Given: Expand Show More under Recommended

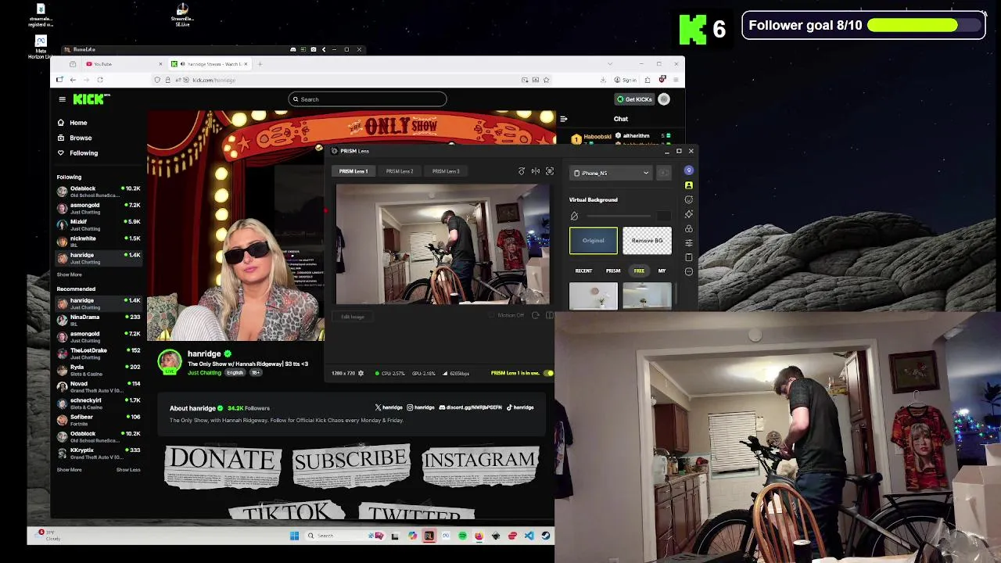Looking at the screenshot, I should [69, 470].
